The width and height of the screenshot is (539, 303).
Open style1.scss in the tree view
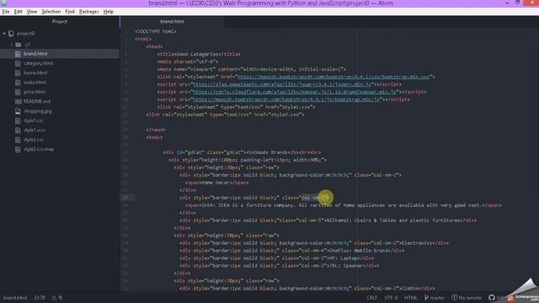click(35, 130)
